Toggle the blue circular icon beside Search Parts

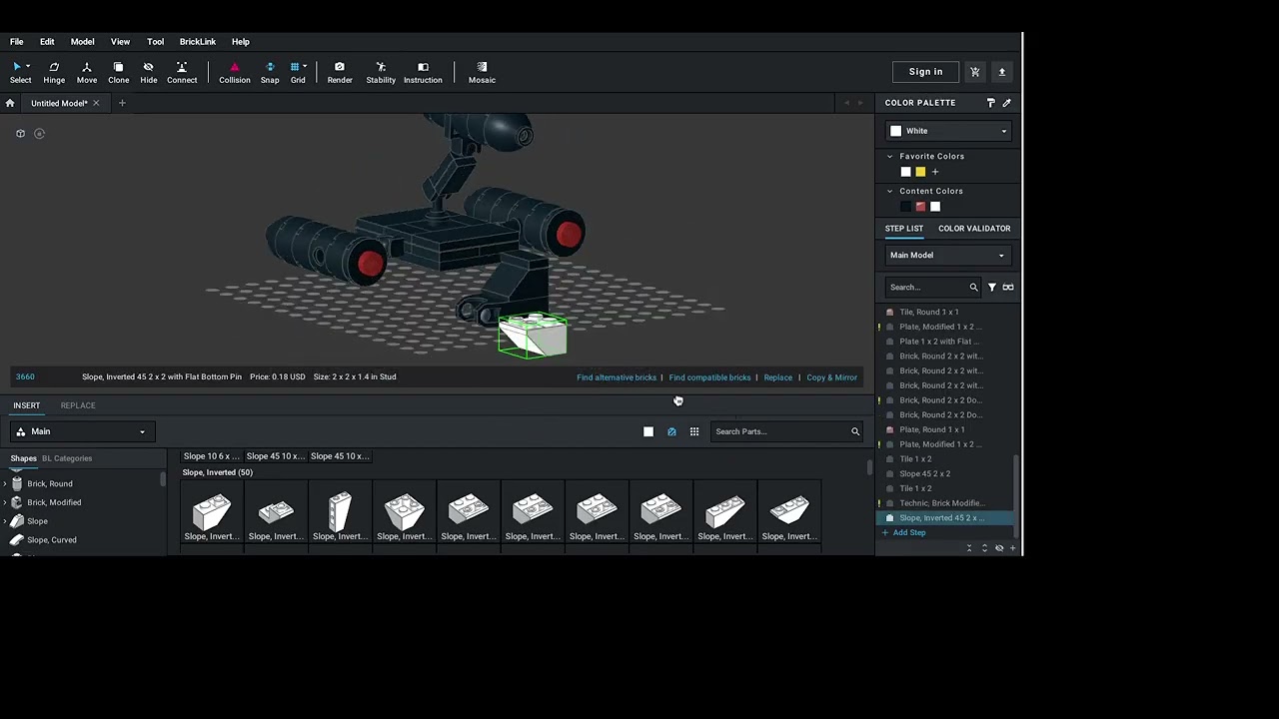[671, 431]
